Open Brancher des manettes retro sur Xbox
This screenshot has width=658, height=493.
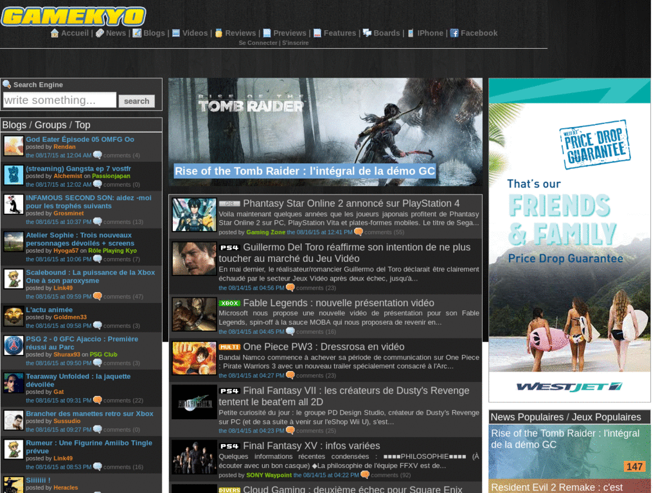click(x=89, y=413)
